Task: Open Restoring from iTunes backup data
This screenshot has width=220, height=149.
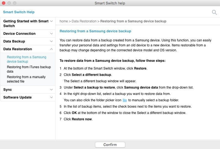Action: [x=29, y=69]
